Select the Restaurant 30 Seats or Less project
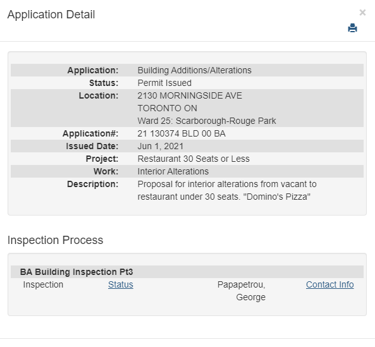This screenshot has height=347, width=375. (194, 159)
